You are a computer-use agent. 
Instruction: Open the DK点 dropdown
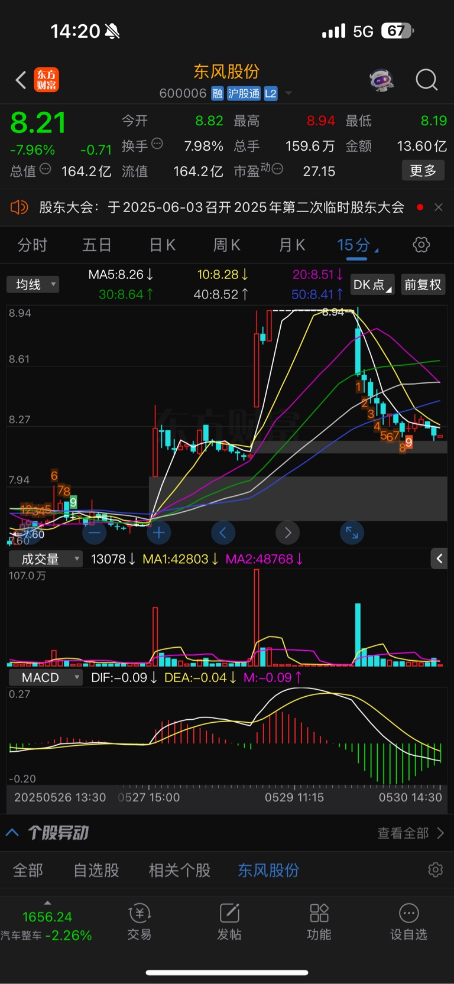372,285
